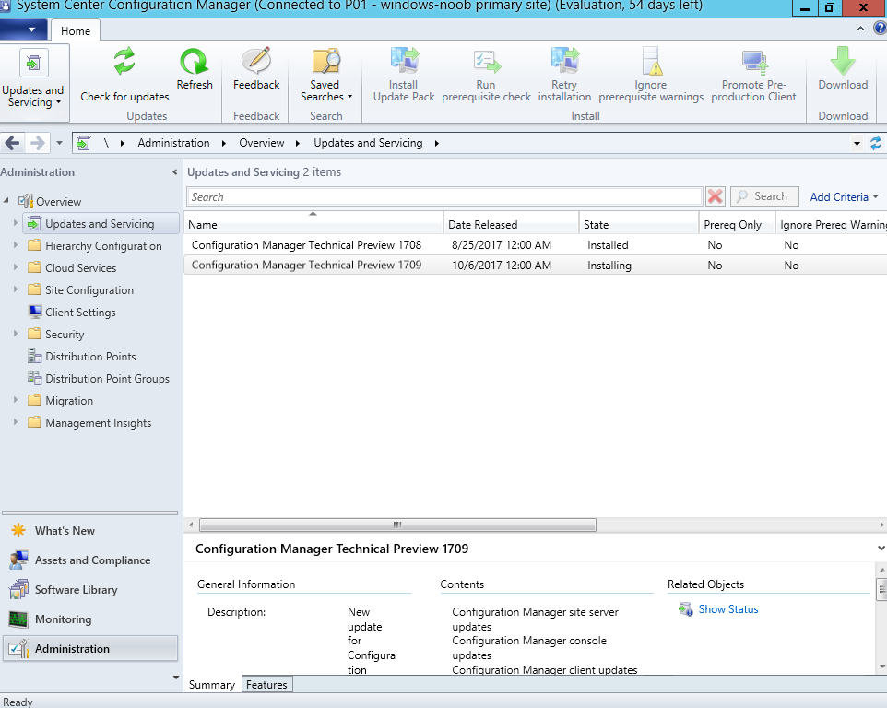887x708 pixels.
Task: Collapse the details pane chevron
Action: tap(881, 549)
